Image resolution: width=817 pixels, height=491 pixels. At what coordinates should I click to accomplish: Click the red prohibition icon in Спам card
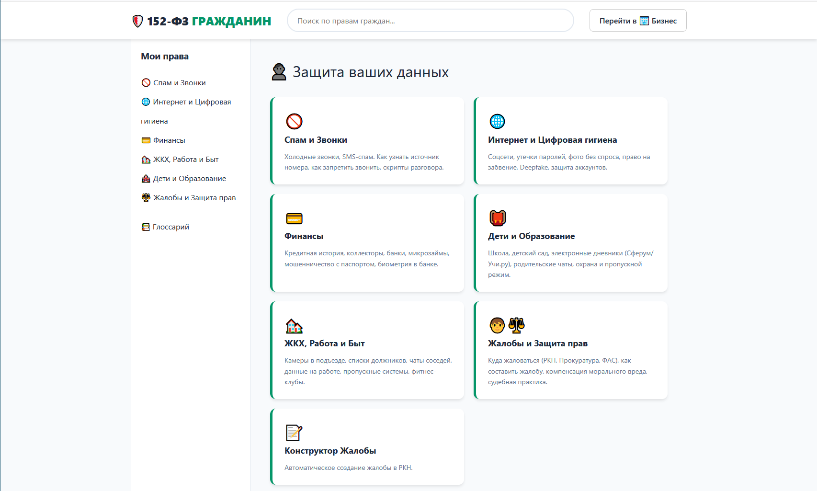294,122
